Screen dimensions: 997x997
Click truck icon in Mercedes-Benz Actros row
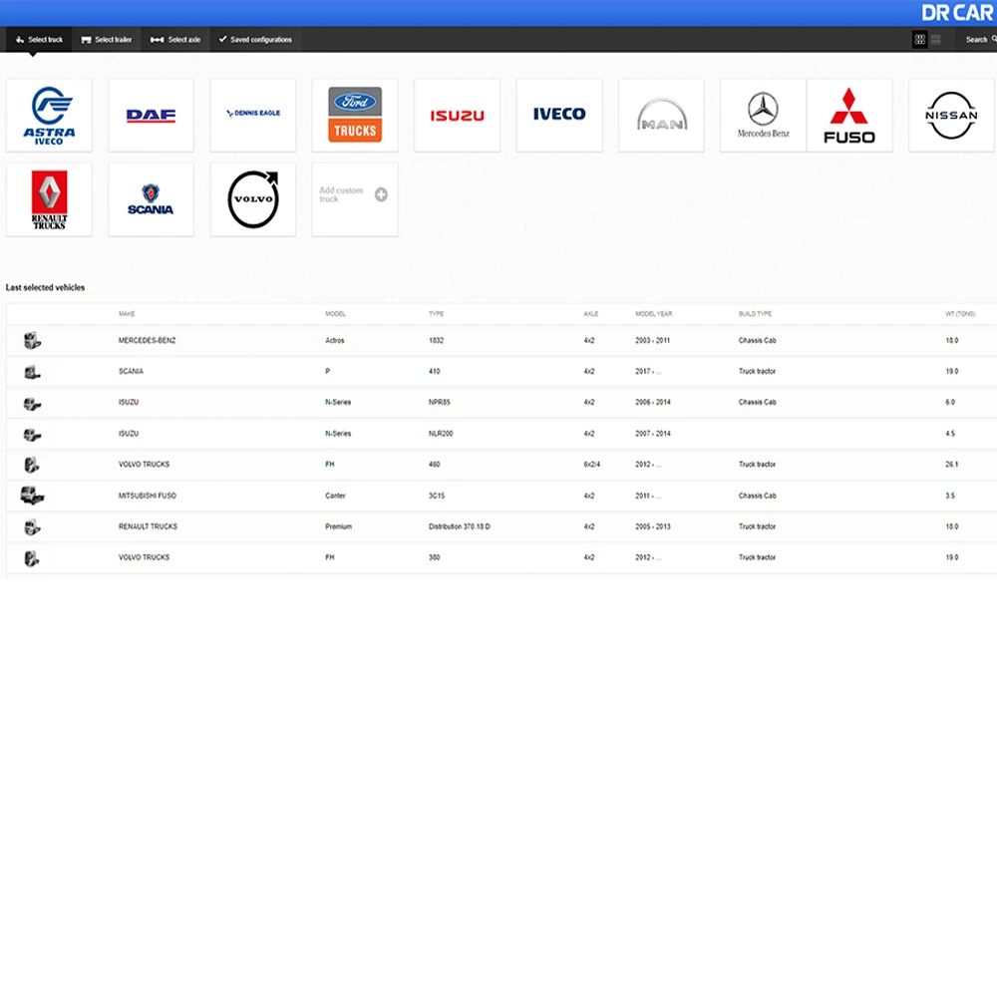(x=32, y=341)
